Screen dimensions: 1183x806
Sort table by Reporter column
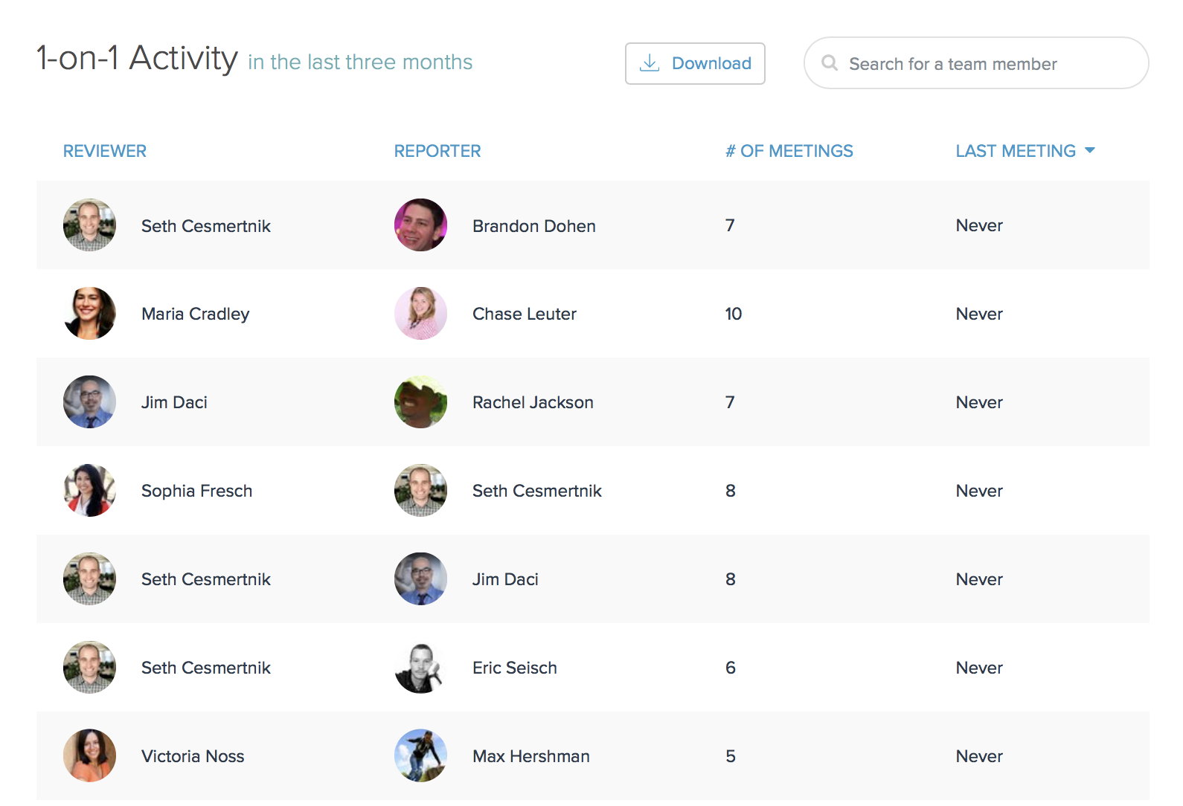pyautogui.click(x=437, y=151)
